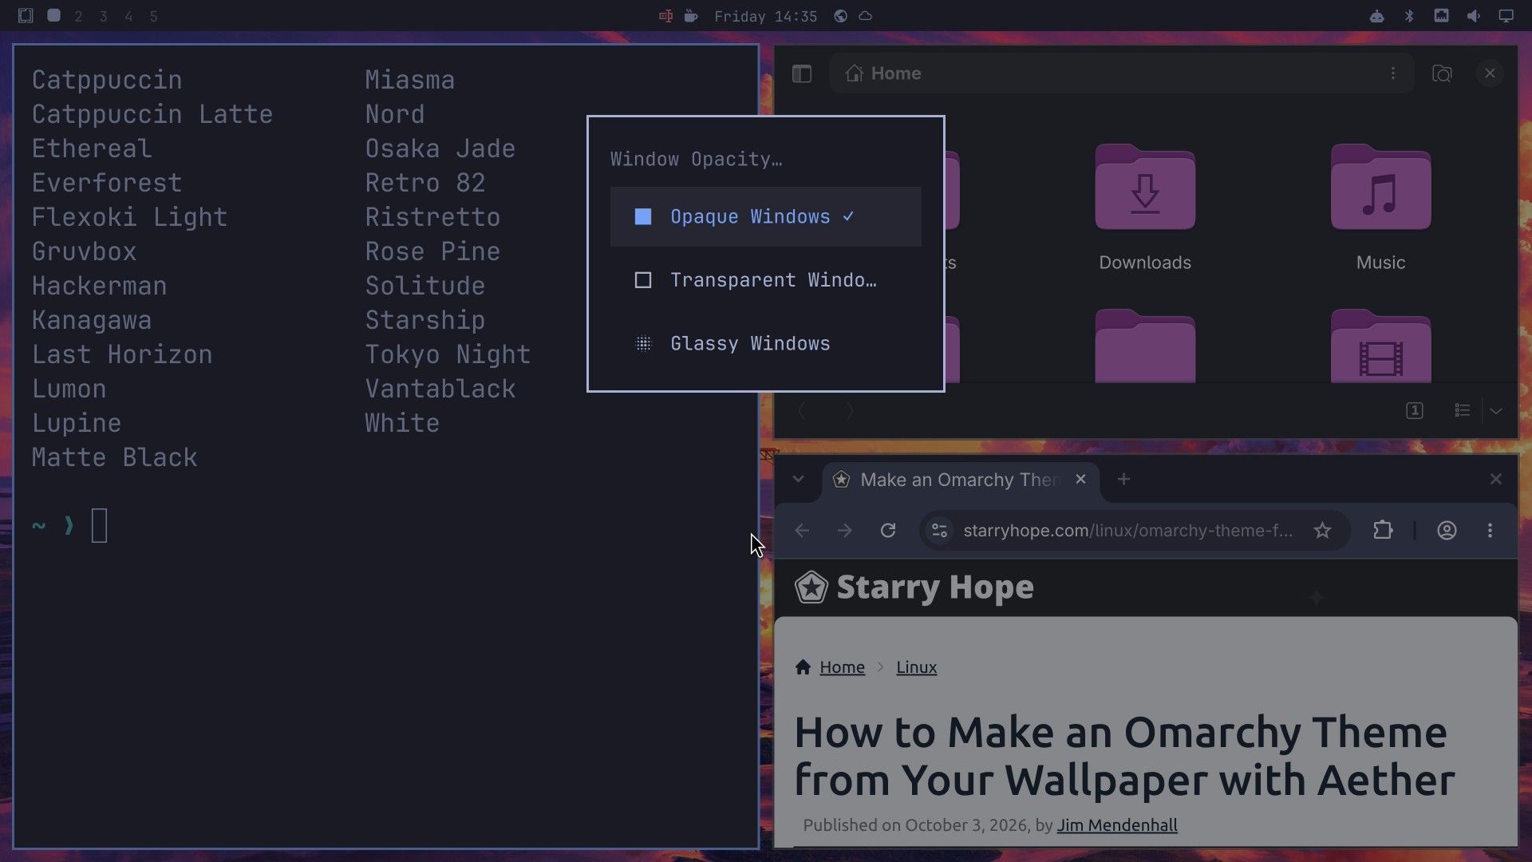The image size is (1532, 862).
Task: Follow Linux breadcrumb link
Action: 916,667
